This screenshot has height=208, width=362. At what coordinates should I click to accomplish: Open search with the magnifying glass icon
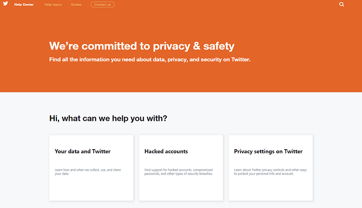(x=341, y=4)
